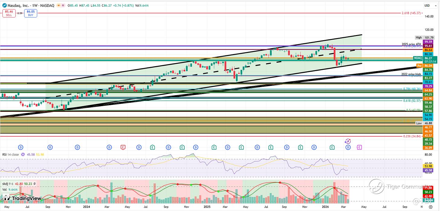The height and width of the screenshot is (211, 440).
Task: Click the 140.00 level on the price scale
Action: tap(429, 16)
